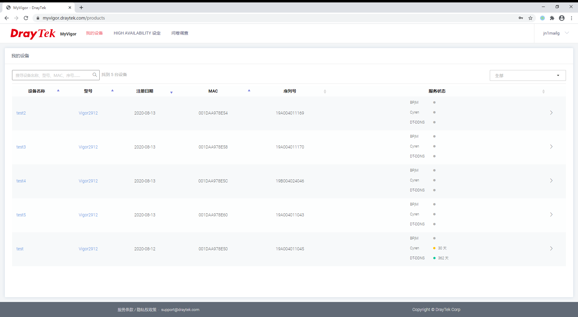This screenshot has height=317, width=578.
Task: Toggle sorting on 序列号 column
Action: pos(325,91)
